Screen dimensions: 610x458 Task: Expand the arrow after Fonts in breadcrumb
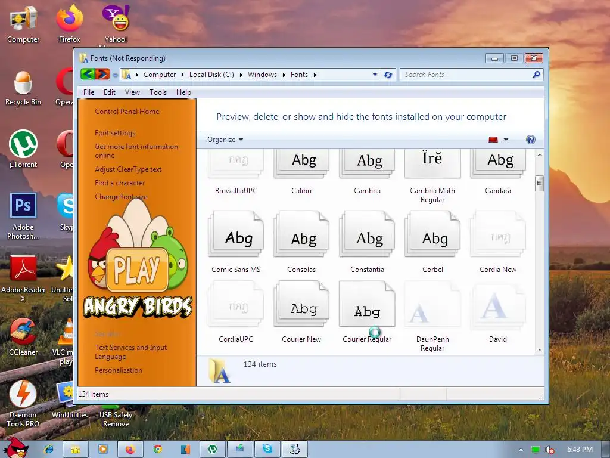click(315, 75)
